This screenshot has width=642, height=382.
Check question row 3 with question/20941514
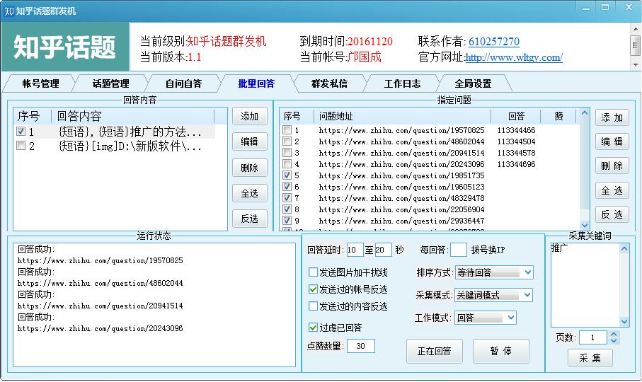point(287,153)
